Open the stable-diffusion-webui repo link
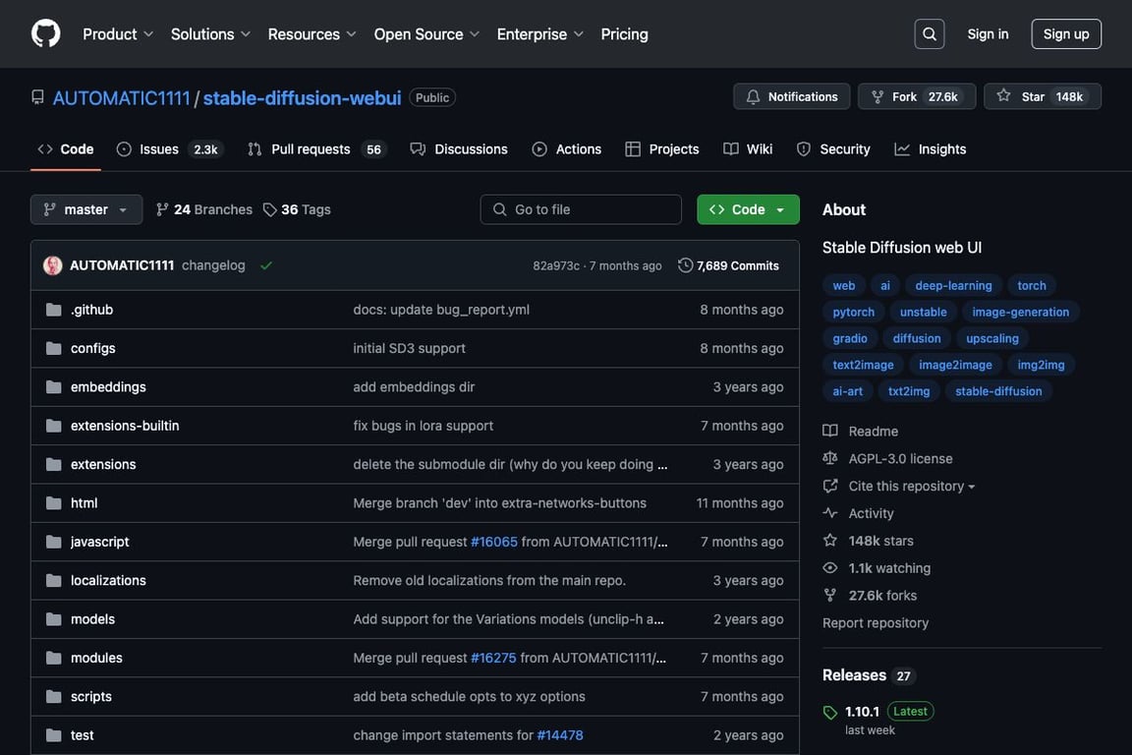Viewport: 1132px width, 755px height. pyautogui.click(x=302, y=97)
